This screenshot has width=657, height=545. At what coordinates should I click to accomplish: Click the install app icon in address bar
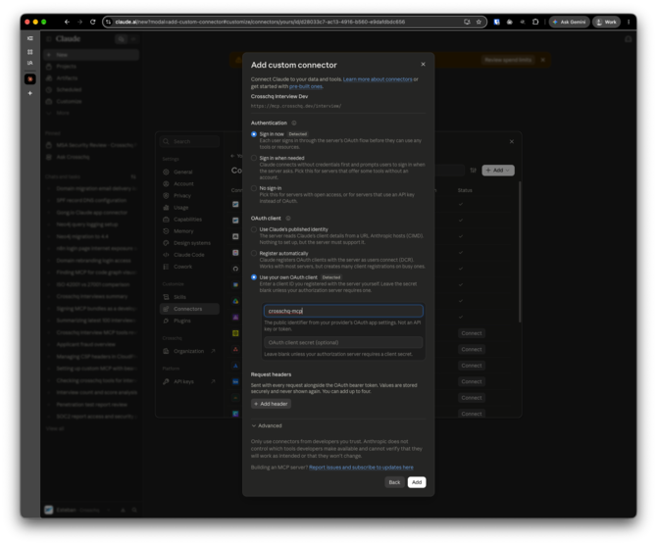point(467,22)
